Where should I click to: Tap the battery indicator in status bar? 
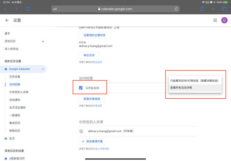pos(226,2)
